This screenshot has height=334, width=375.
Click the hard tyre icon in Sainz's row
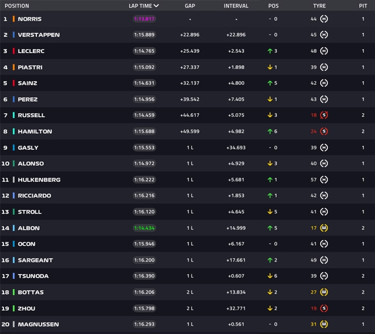point(324,83)
